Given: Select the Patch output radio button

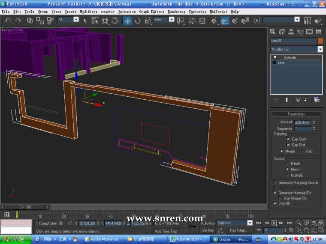Looking at the screenshot, I should point(287,164).
